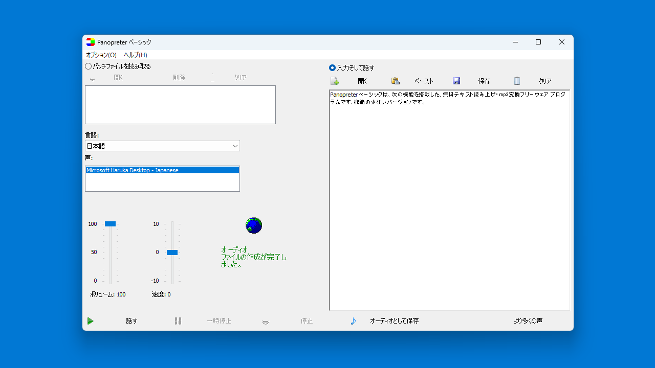Click the pause icon beside 一時停止
Image resolution: width=655 pixels, height=368 pixels.
pos(178,321)
